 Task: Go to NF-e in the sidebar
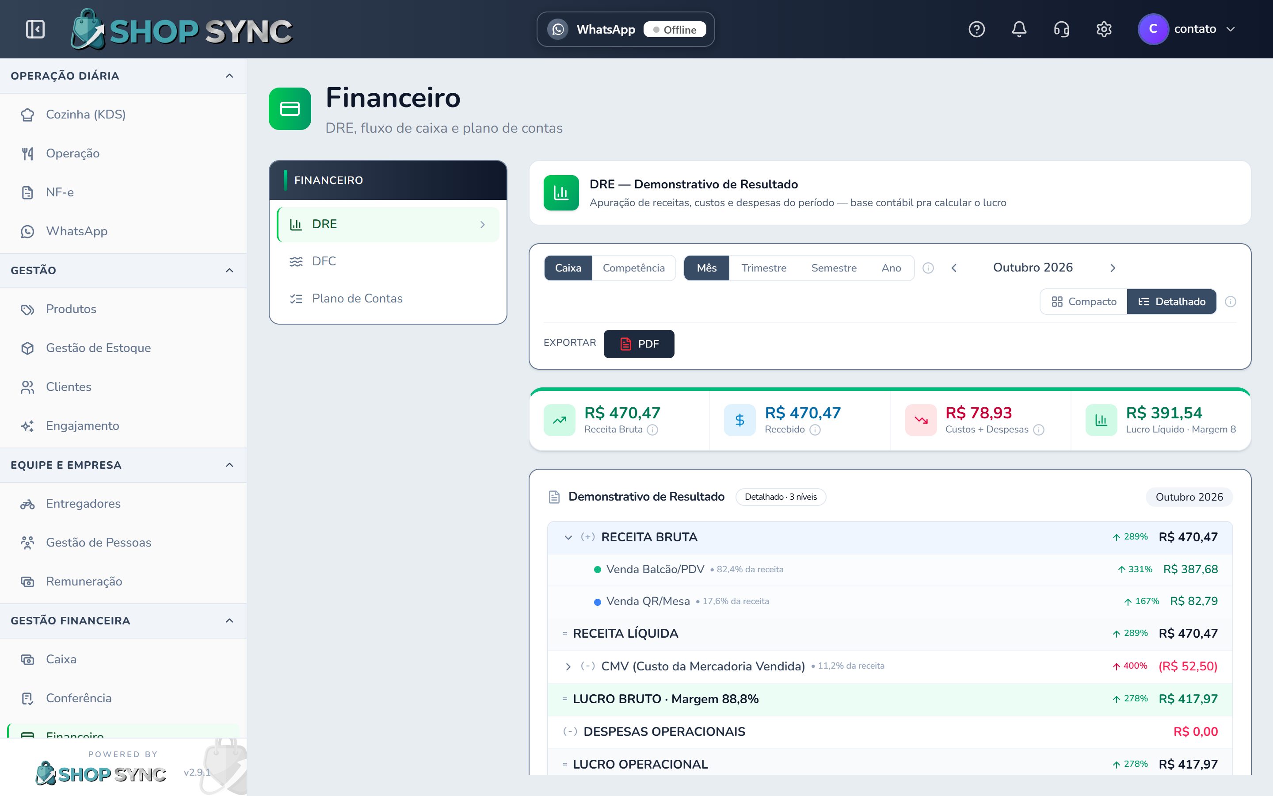123,192
